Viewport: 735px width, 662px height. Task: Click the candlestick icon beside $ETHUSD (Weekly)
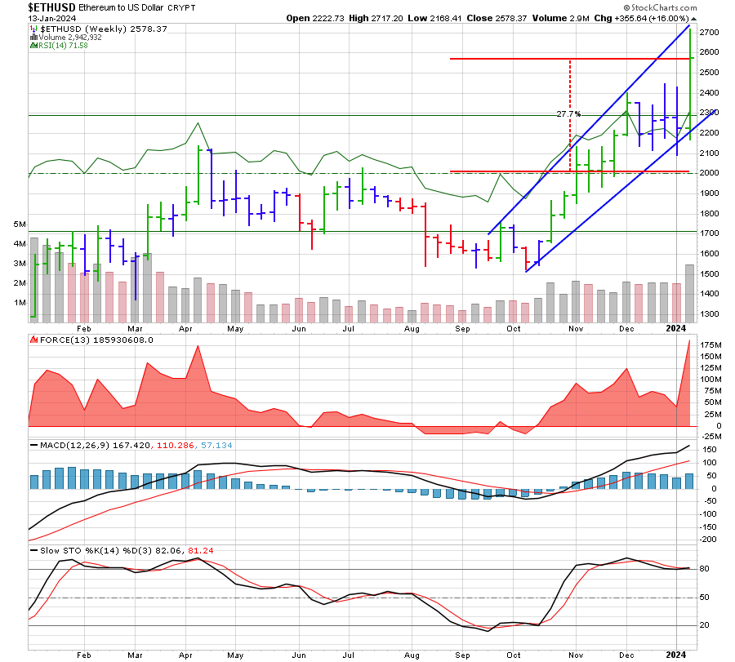(33, 29)
